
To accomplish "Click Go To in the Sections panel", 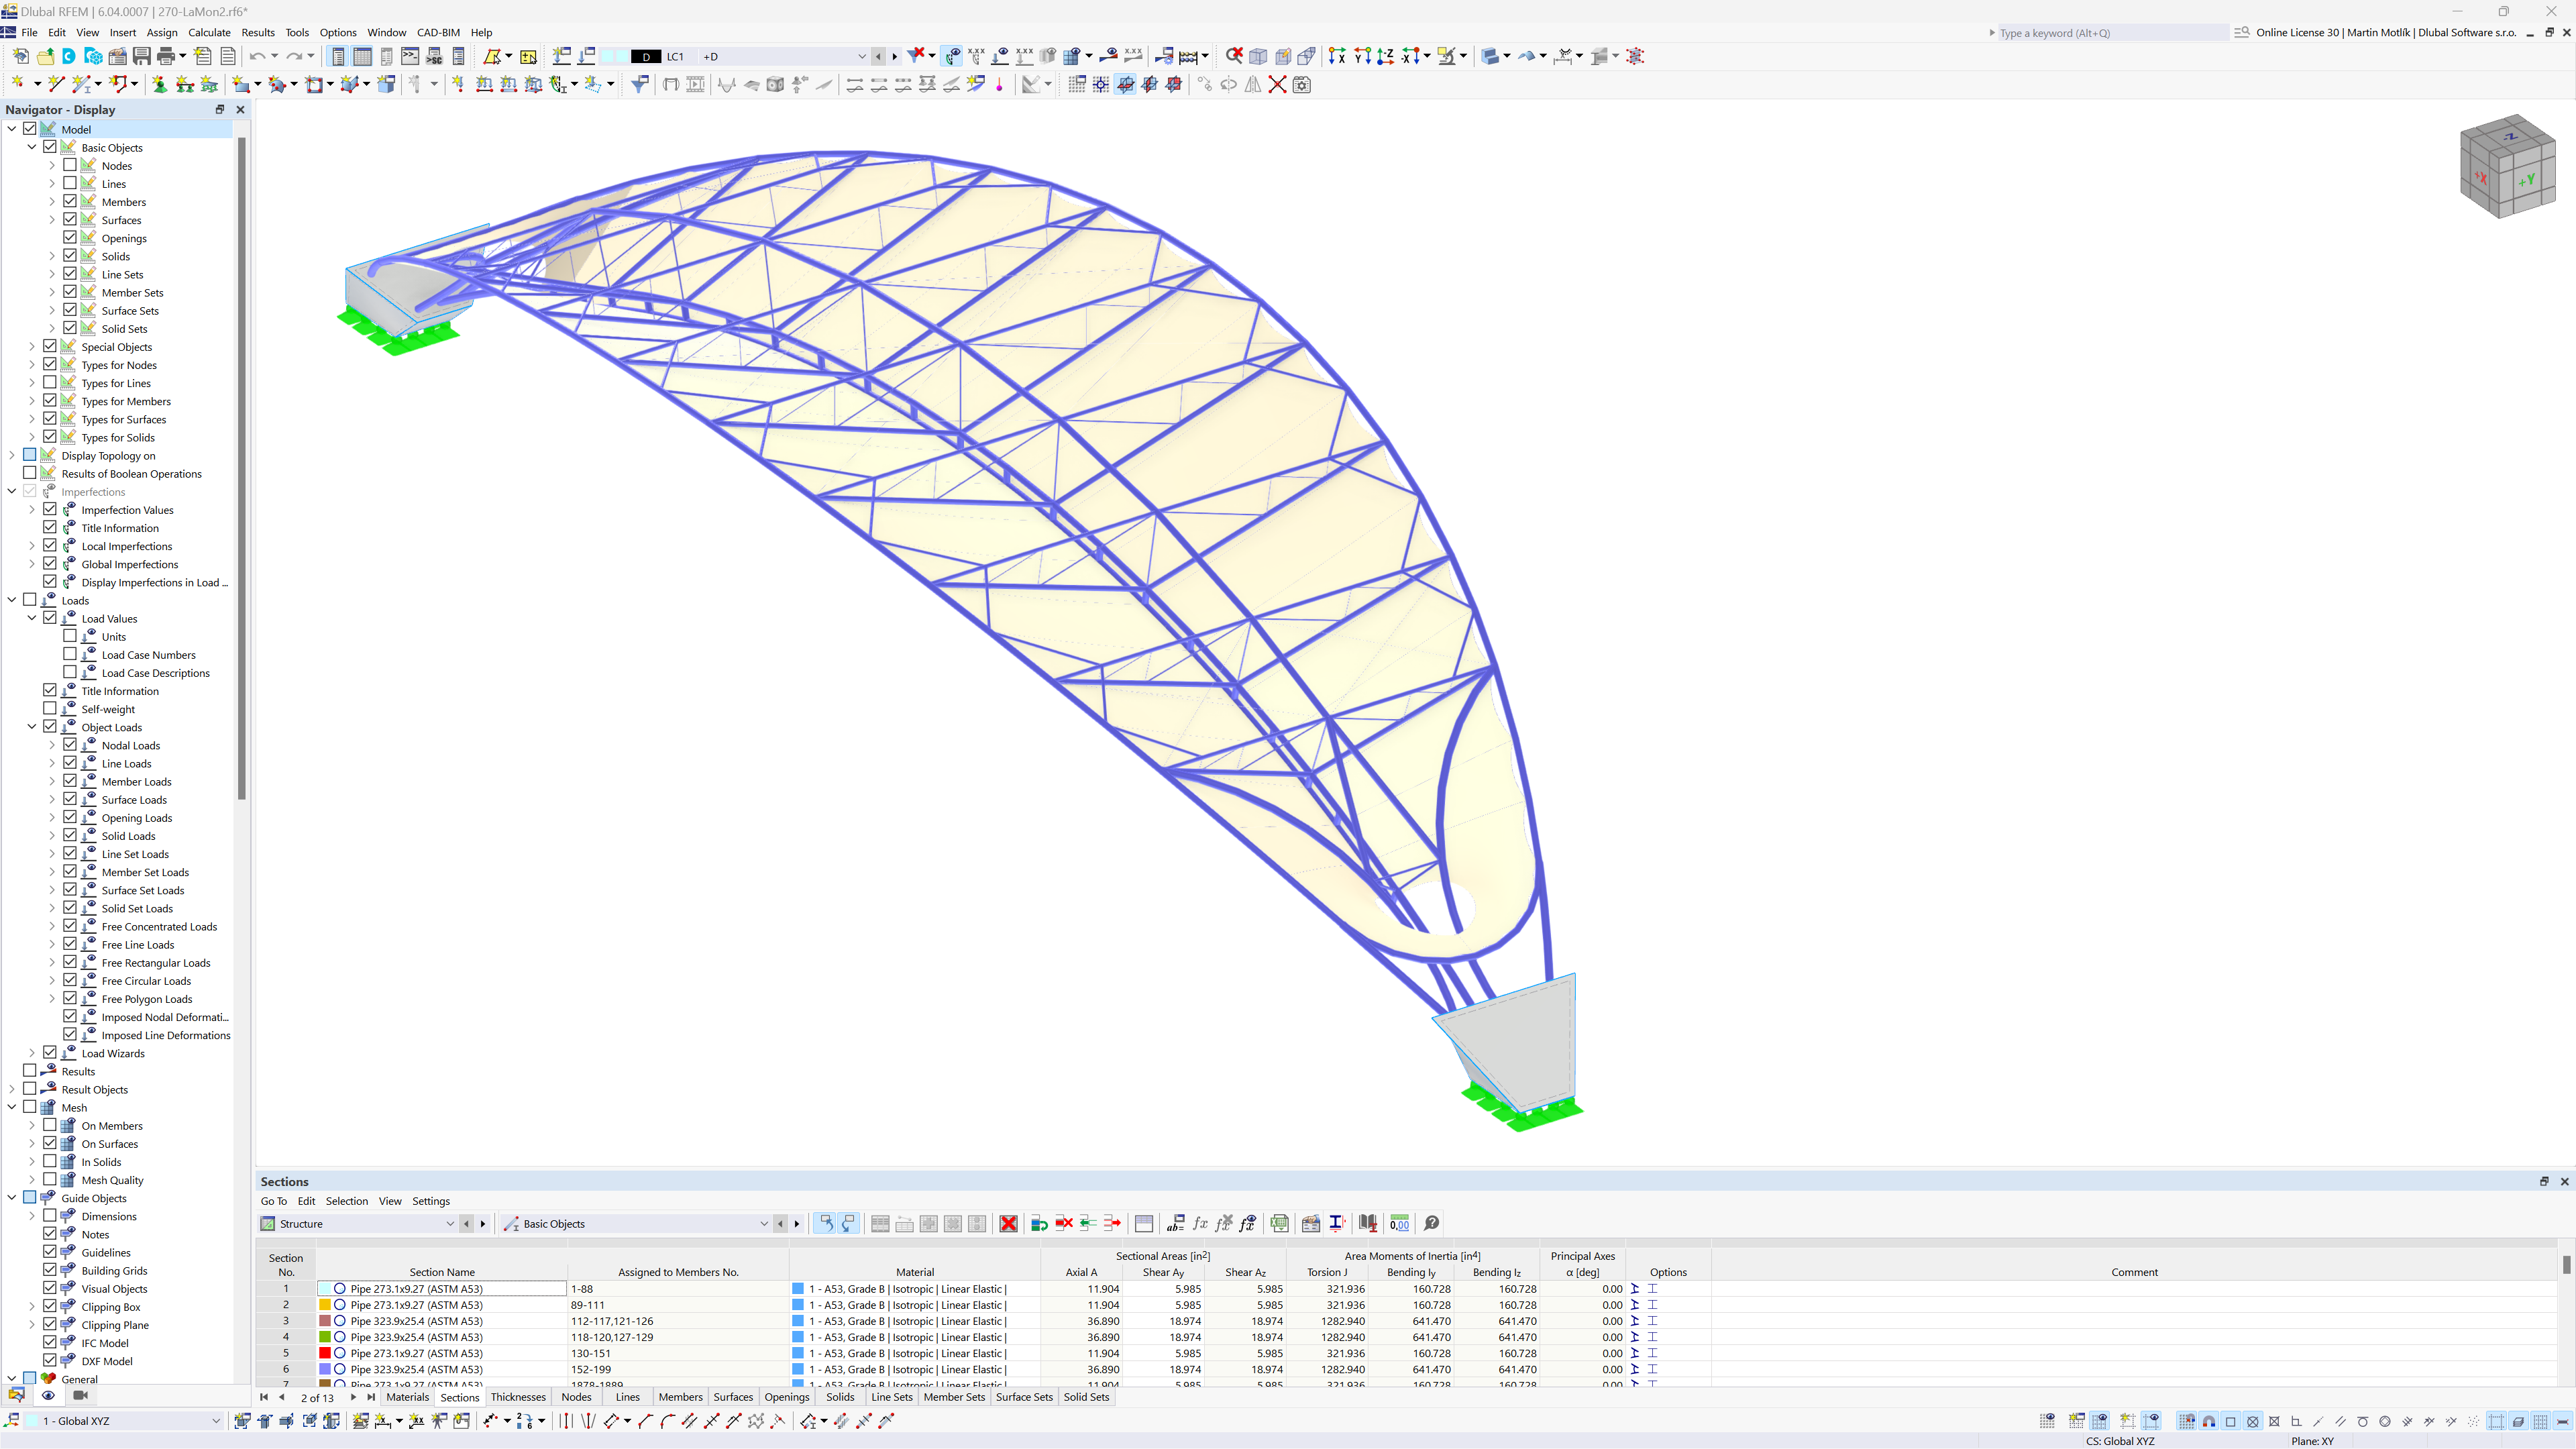I will [274, 1201].
